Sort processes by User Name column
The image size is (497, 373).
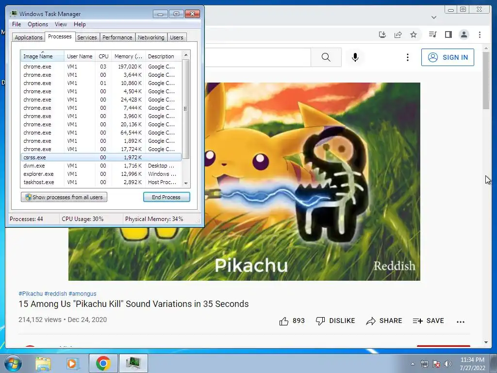click(x=80, y=56)
